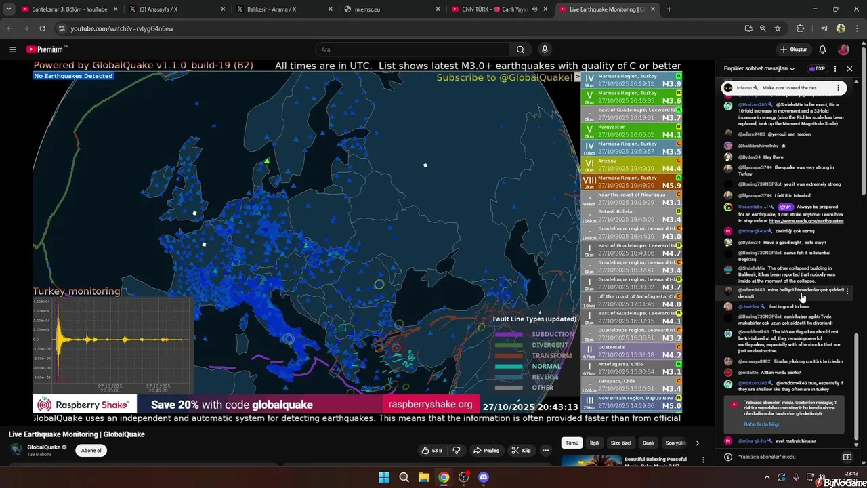This screenshot has width=867, height=488.
Task: Click the Arizona M4.4 earthquake entry
Action: coord(631,165)
